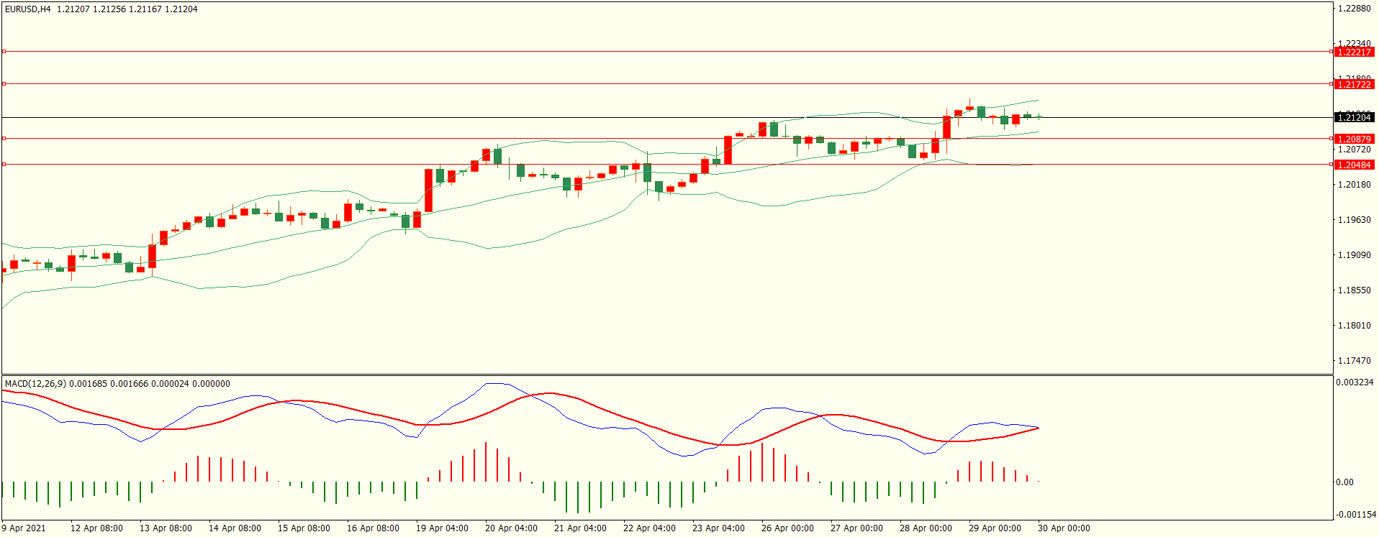
Task: Click the 26 Apr 00:00 date label
Action: [787, 528]
